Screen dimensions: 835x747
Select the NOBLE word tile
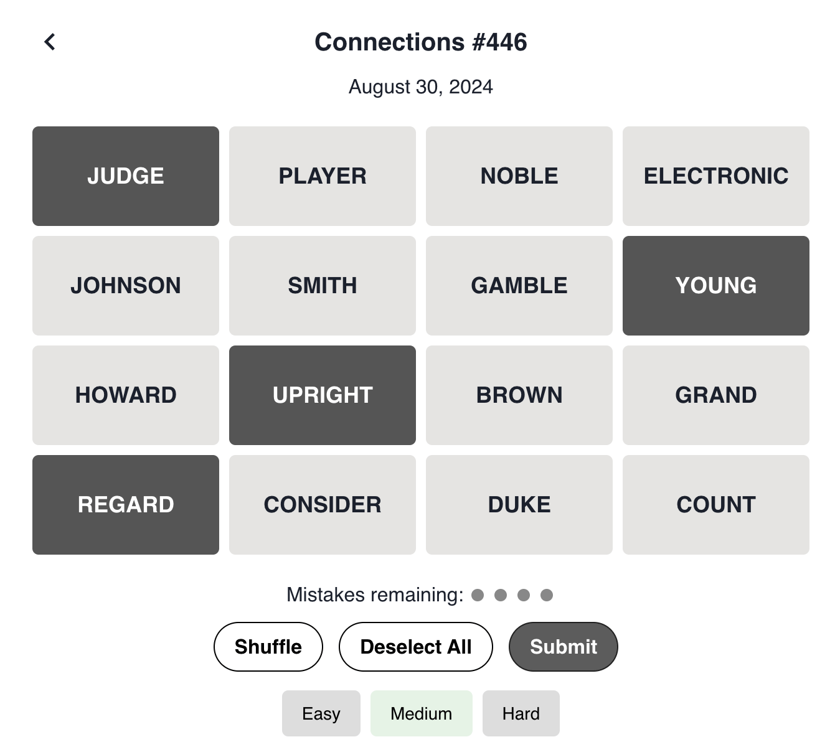click(519, 176)
